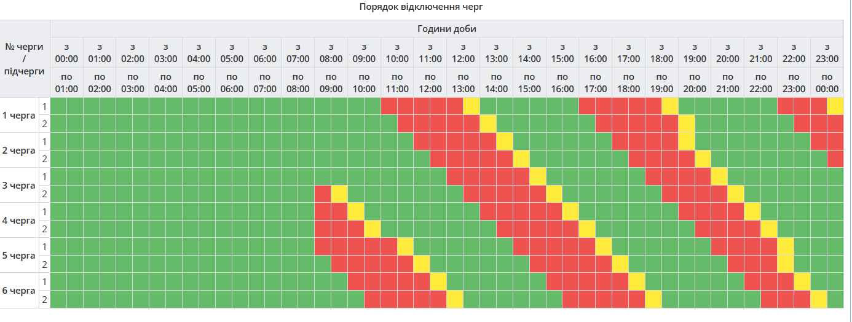Select the "по 13:00" header cell
This screenshot has height=322, width=852.
(463, 82)
